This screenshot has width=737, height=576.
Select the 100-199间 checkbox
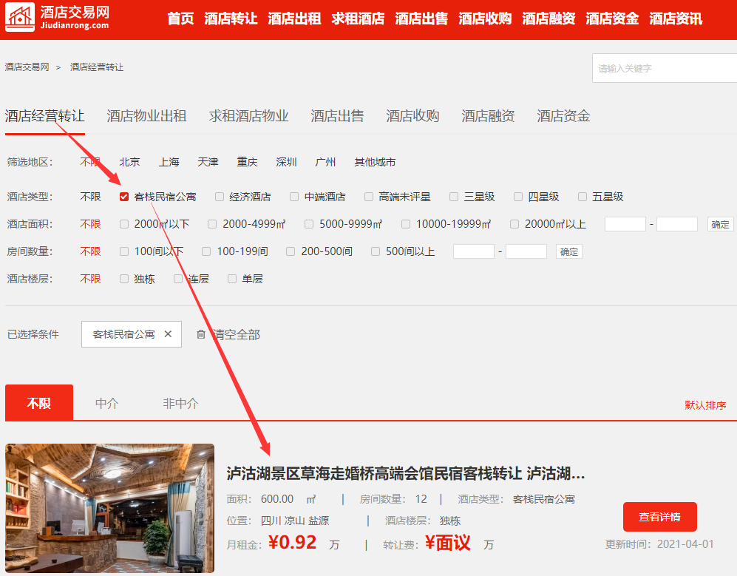click(206, 251)
